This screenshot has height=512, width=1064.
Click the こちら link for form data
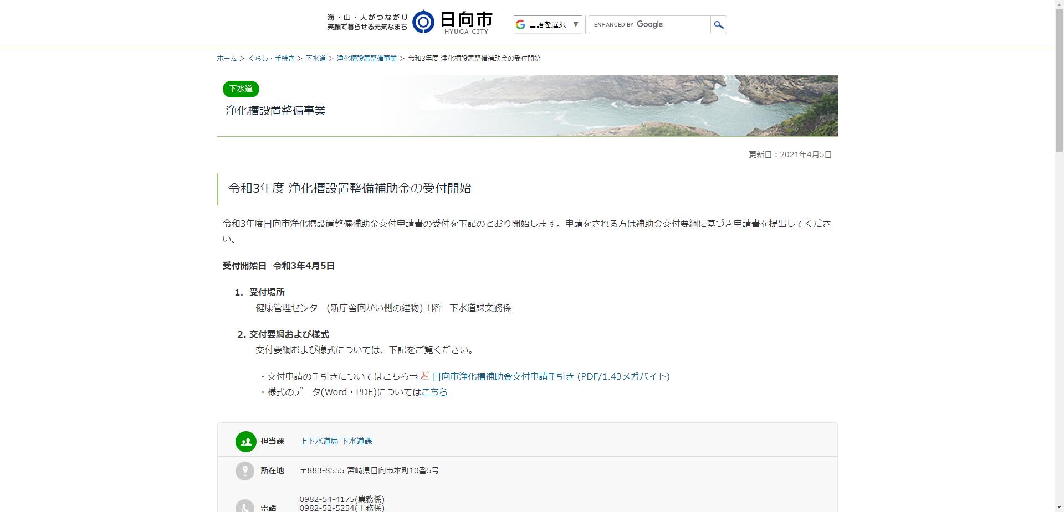(434, 391)
